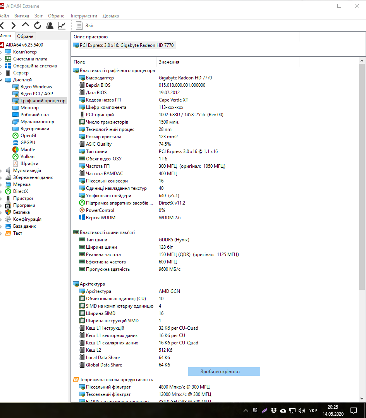Click the scrollbar down arrow in details pane
This screenshot has width=366, height=418.
click(362, 399)
